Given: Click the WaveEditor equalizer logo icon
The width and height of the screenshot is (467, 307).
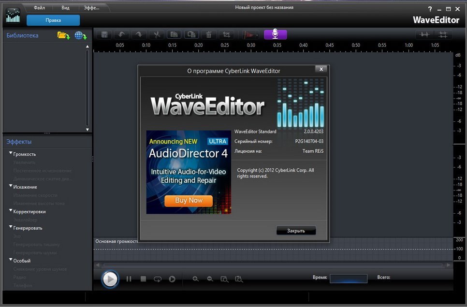Looking at the screenshot, I should 13,15.
